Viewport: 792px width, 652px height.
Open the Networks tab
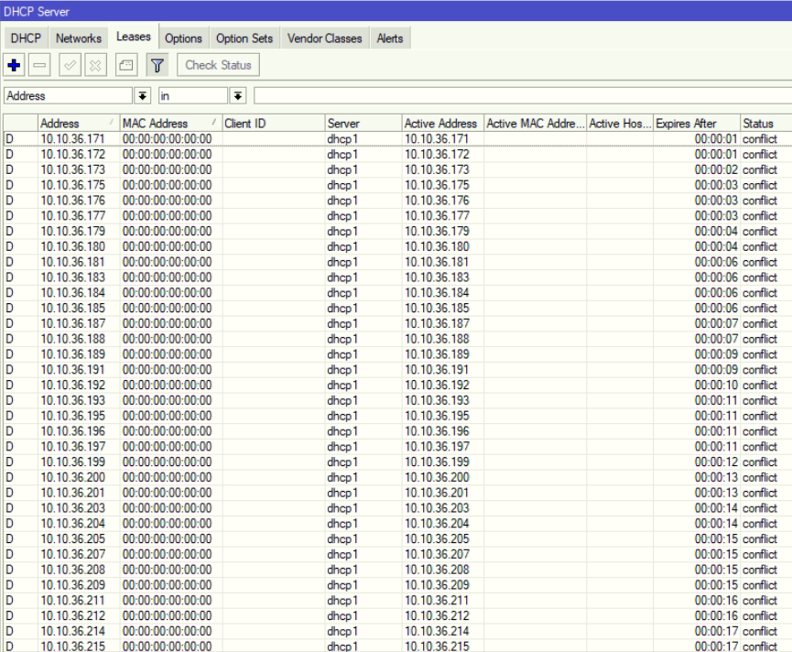[79, 38]
